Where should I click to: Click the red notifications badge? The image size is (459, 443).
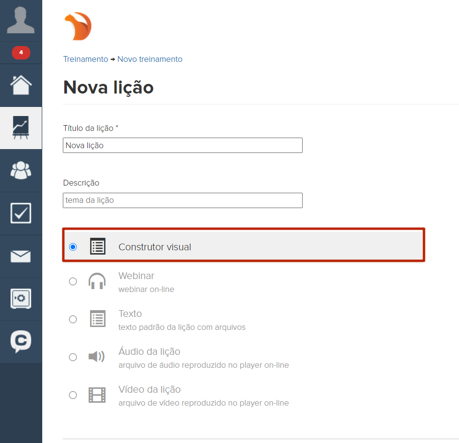point(21,52)
